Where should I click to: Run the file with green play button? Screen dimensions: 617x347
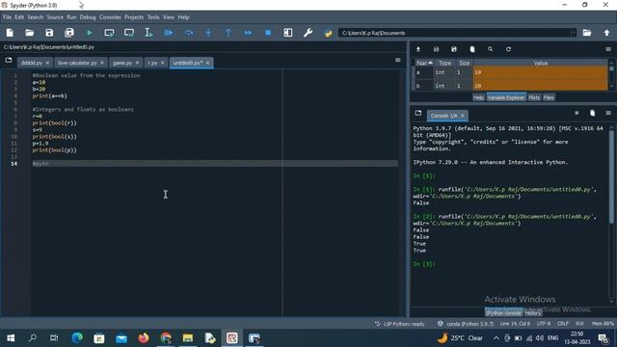coord(90,33)
